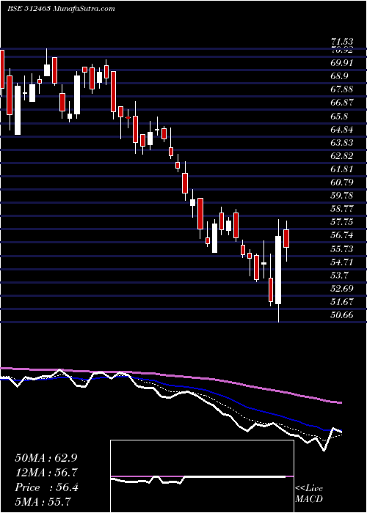367x513 pixels.
Task: Click the 5MA : 55.7 value
Action: point(43,501)
